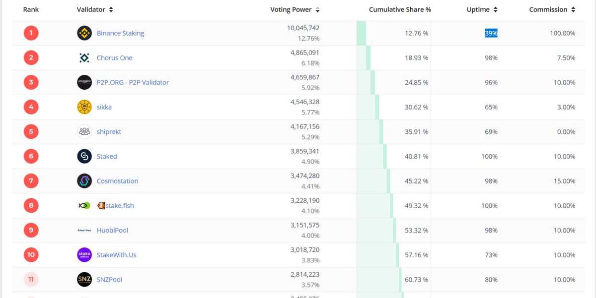Screen dimensions: 596x298
Task: Click the sikka validator logo icon
Action: pyautogui.click(x=84, y=107)
